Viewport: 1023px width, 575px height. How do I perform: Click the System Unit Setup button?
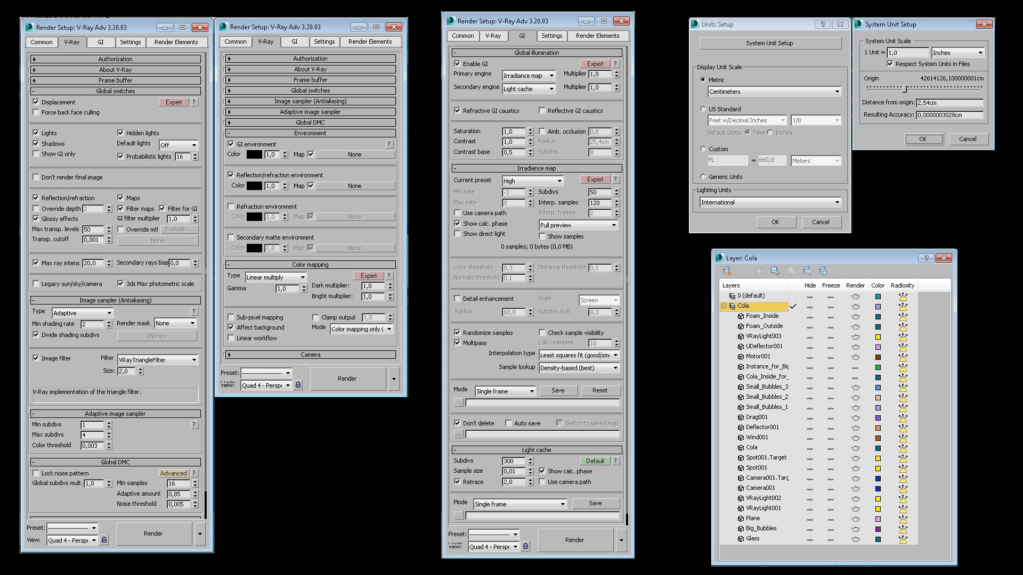pos(770,43)
